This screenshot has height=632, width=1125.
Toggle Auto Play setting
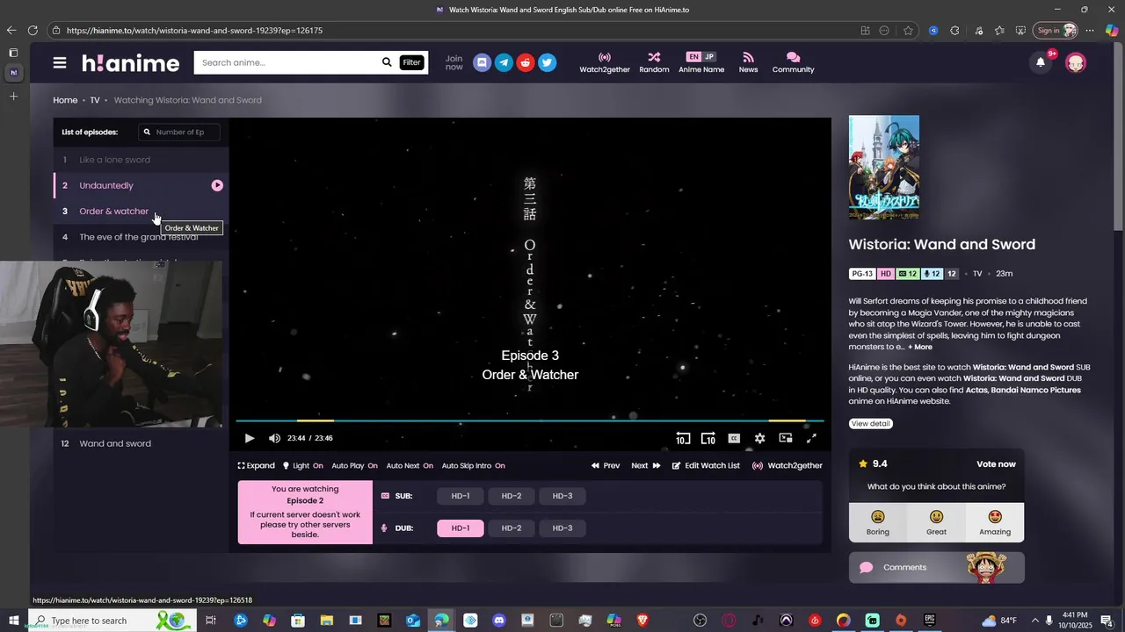click(x=354, y=465)
